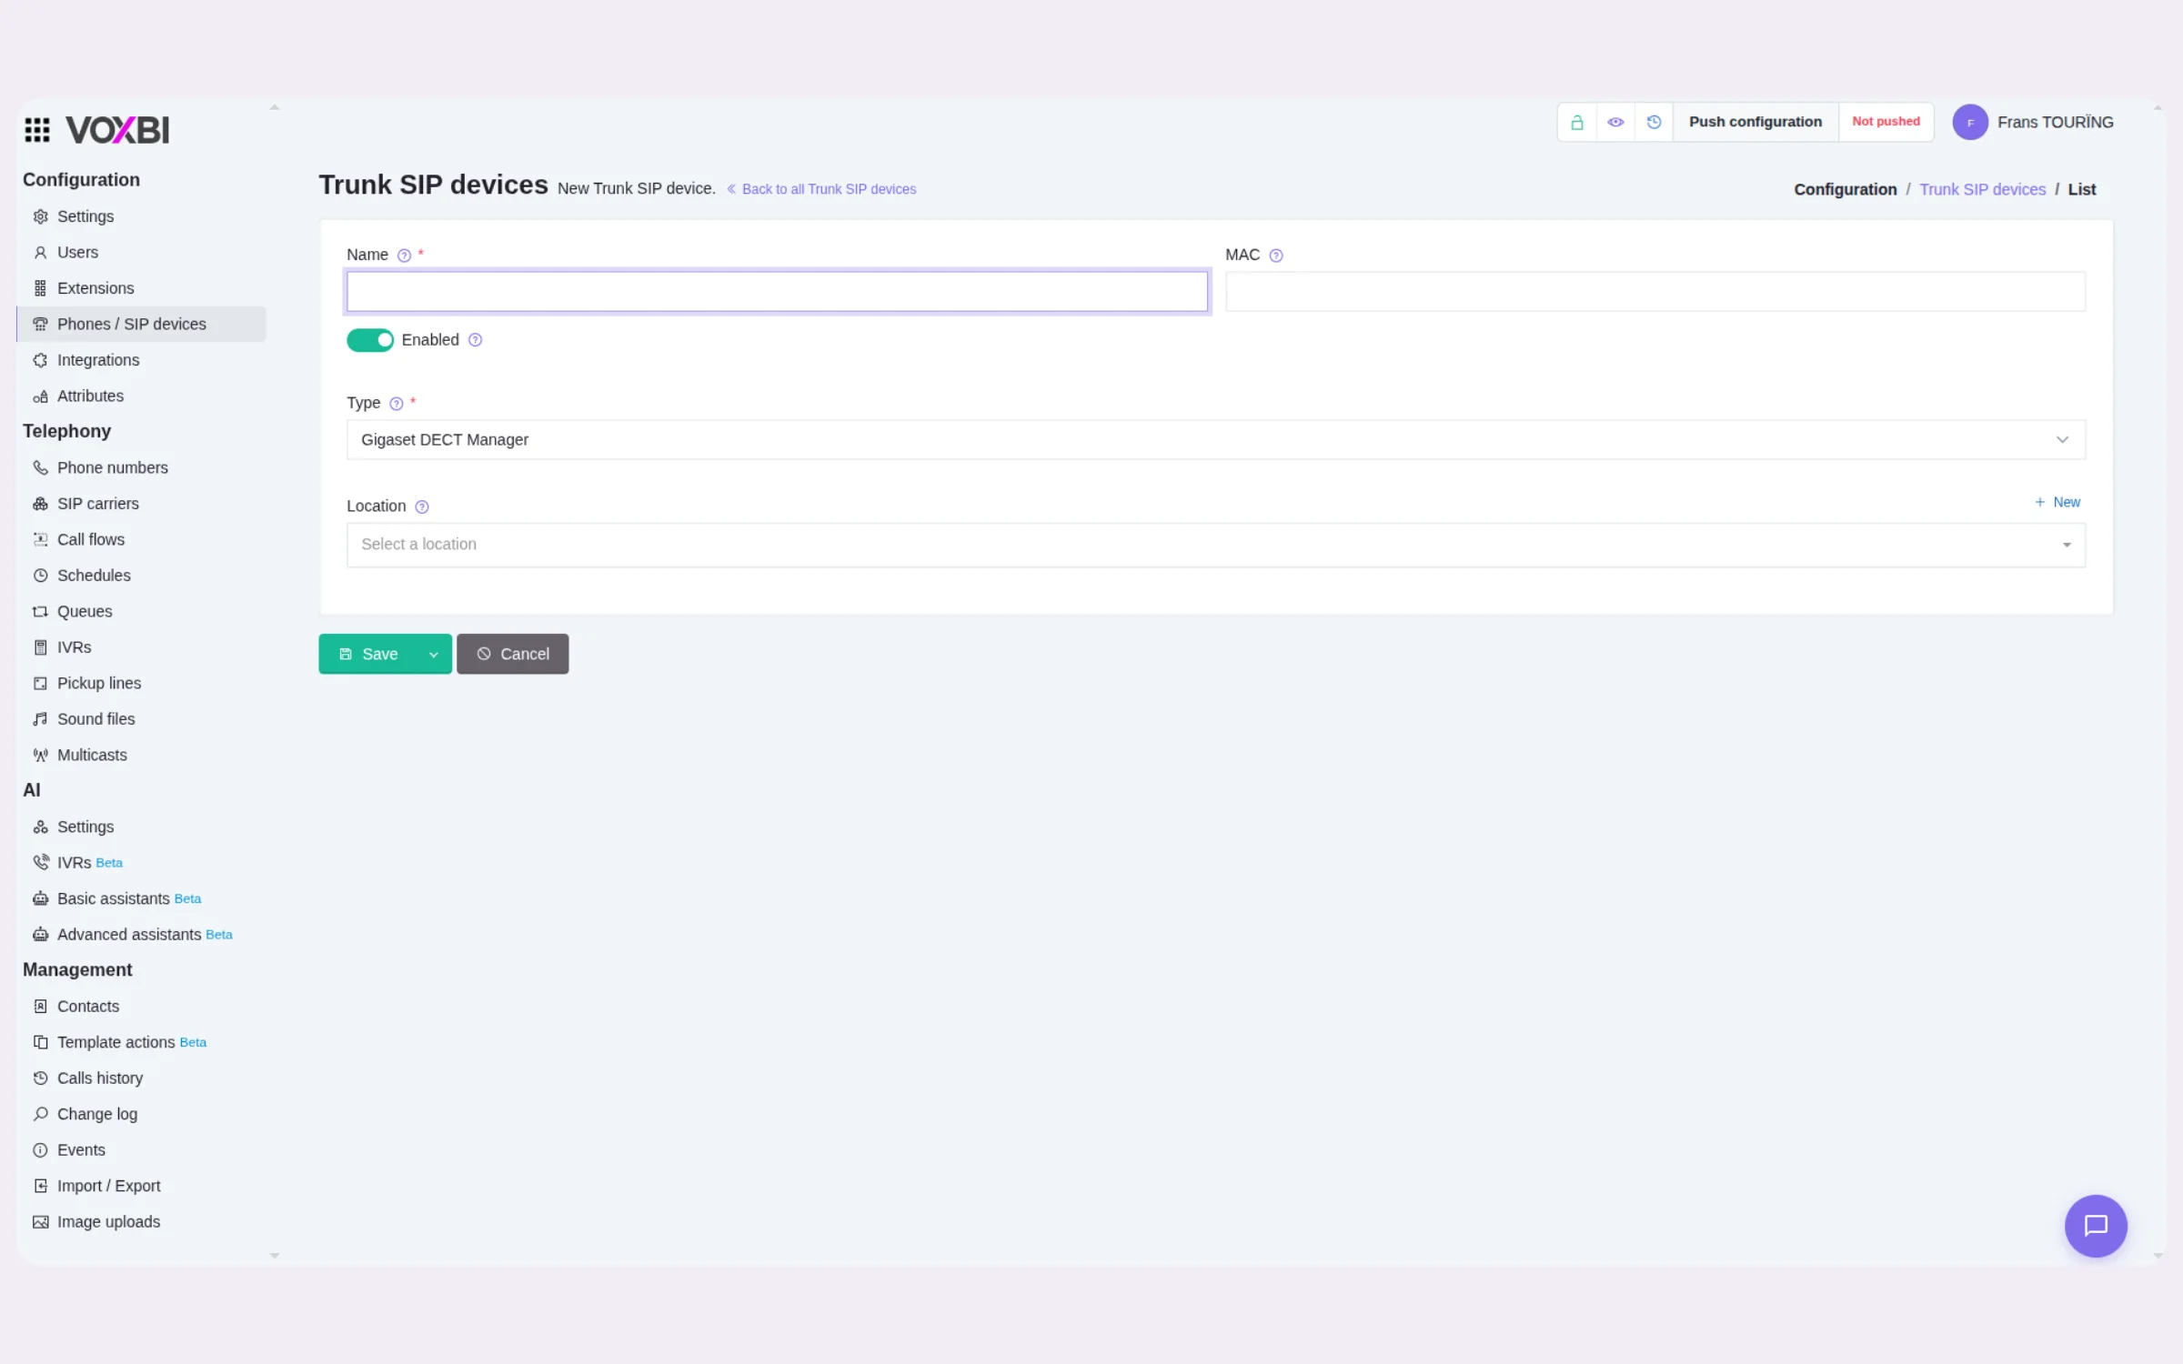Focus the MAC input field
Image resolution: width=2183 pixels, height=1364 pixels.
[1655, 292]
